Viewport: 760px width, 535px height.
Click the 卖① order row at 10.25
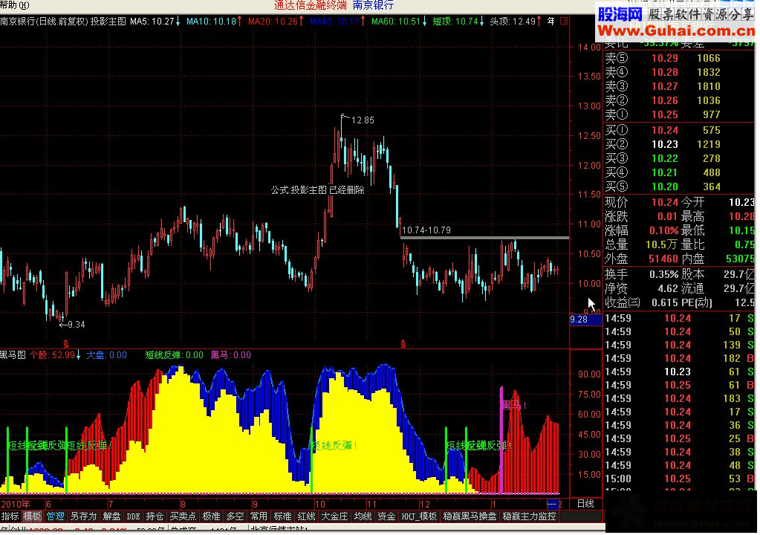click(680, 114)
